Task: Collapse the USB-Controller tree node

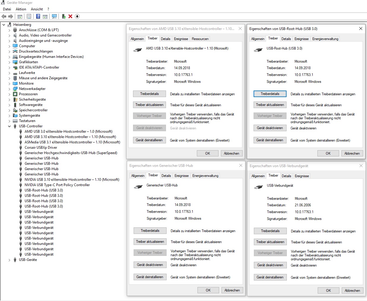Action: coord(9,126)
